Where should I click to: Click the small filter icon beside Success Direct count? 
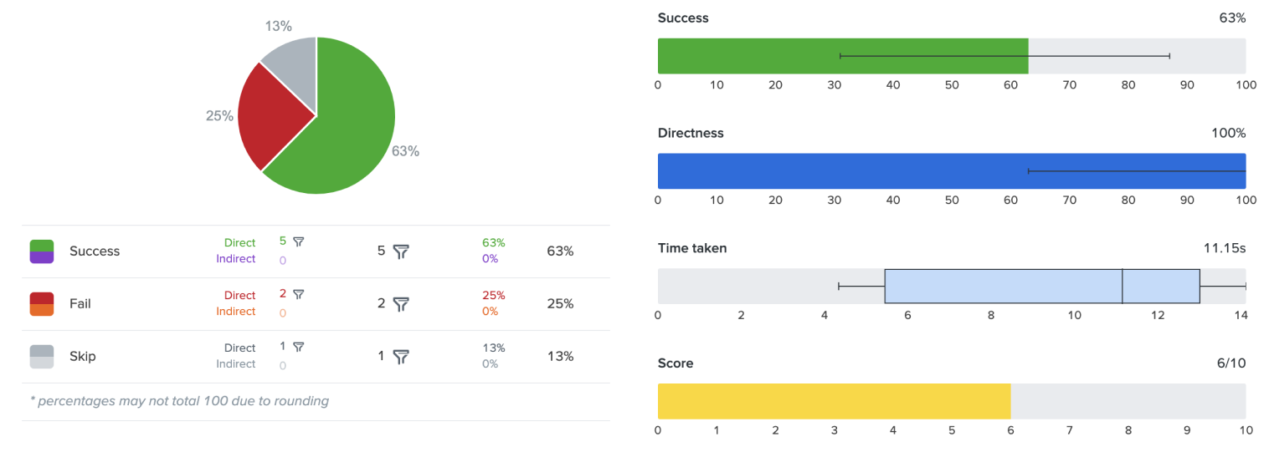point(298,241)
